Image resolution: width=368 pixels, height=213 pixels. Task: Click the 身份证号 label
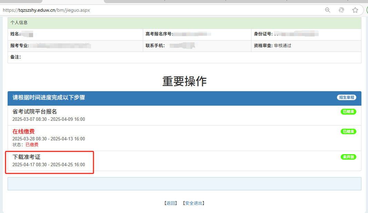click(x=263, y=34)
